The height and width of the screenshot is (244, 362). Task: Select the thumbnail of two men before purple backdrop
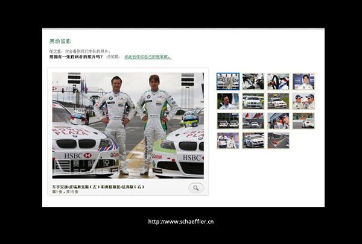tap(228, 140)
